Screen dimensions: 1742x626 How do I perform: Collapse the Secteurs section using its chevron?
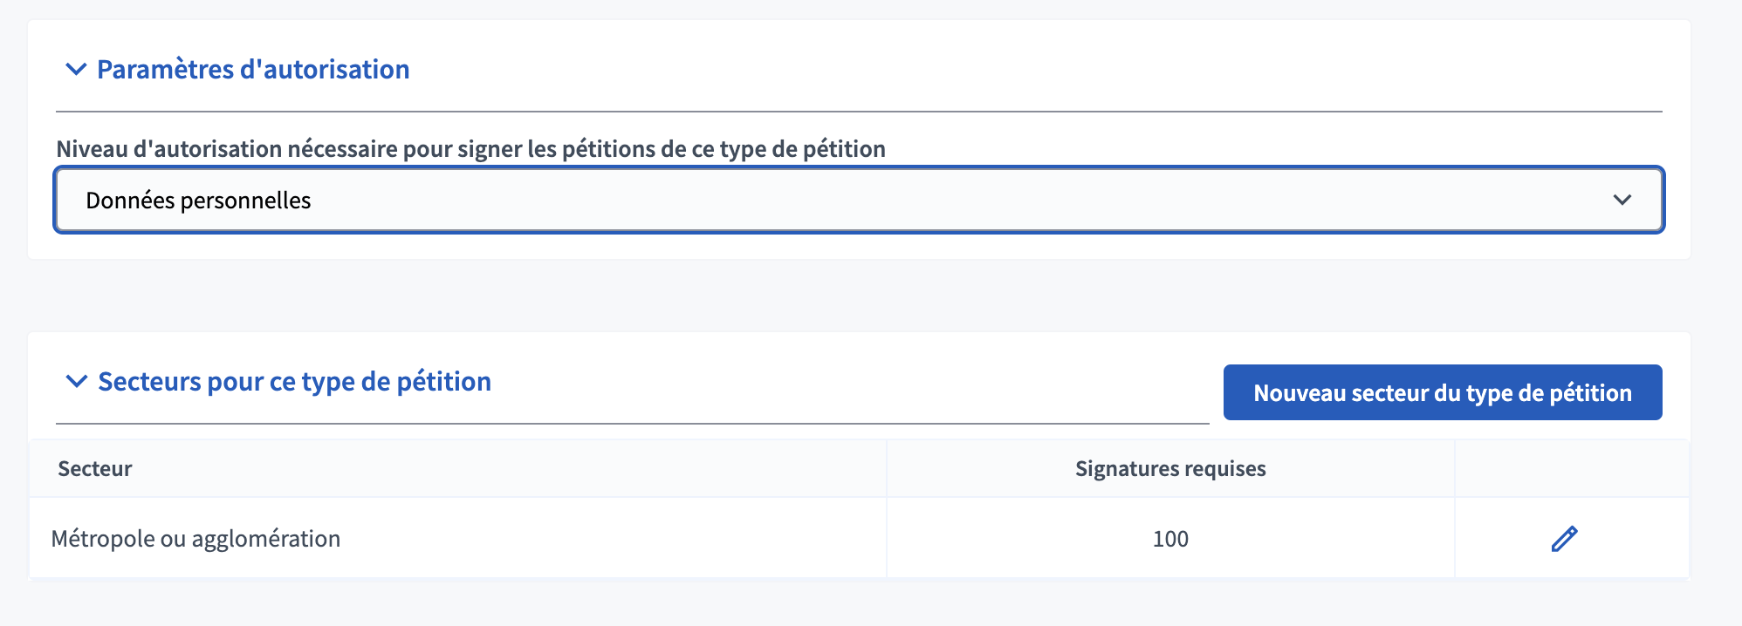tap(77, 381)
